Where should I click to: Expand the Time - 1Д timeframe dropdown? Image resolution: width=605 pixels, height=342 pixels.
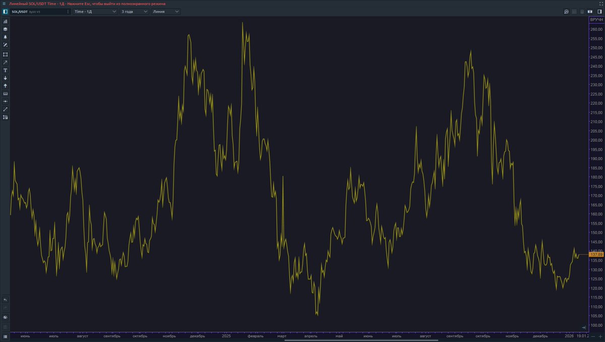[x=95, y=11]
